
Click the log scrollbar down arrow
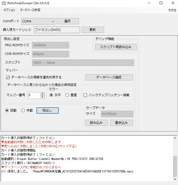pyautogui.click(x=175, y=179)
